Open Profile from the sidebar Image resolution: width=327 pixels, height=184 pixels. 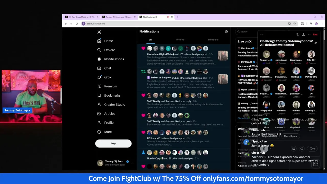click(106, 123)
